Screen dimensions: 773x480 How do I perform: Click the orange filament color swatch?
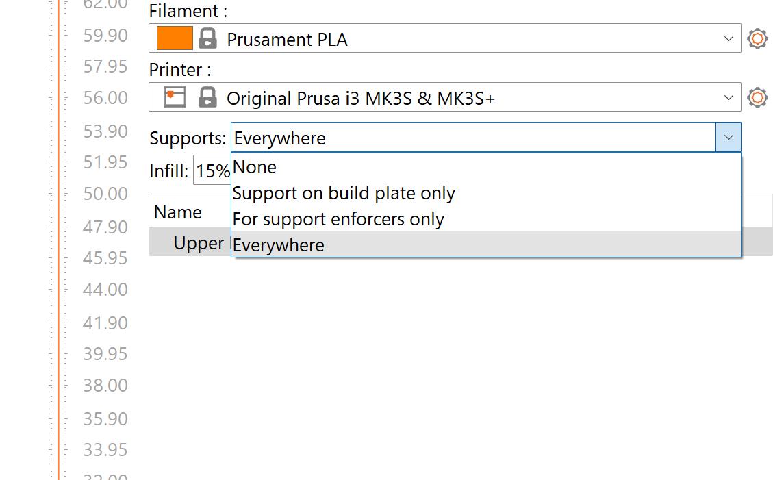(175, 38)
